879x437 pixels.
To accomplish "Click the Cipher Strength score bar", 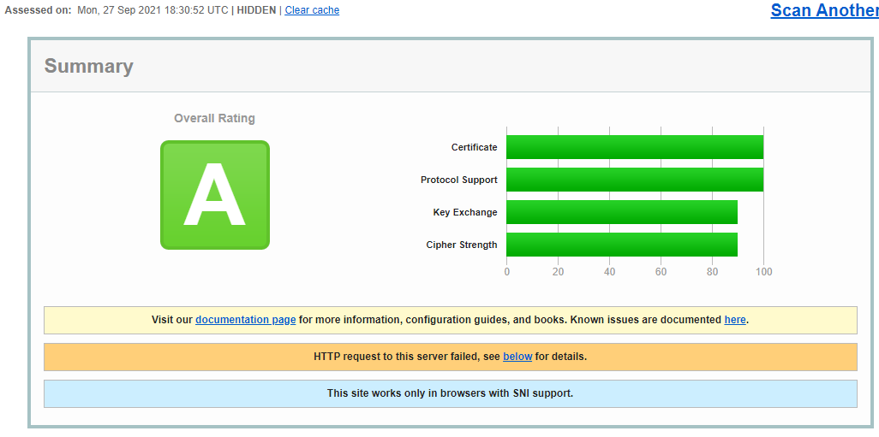I will 622,245.
